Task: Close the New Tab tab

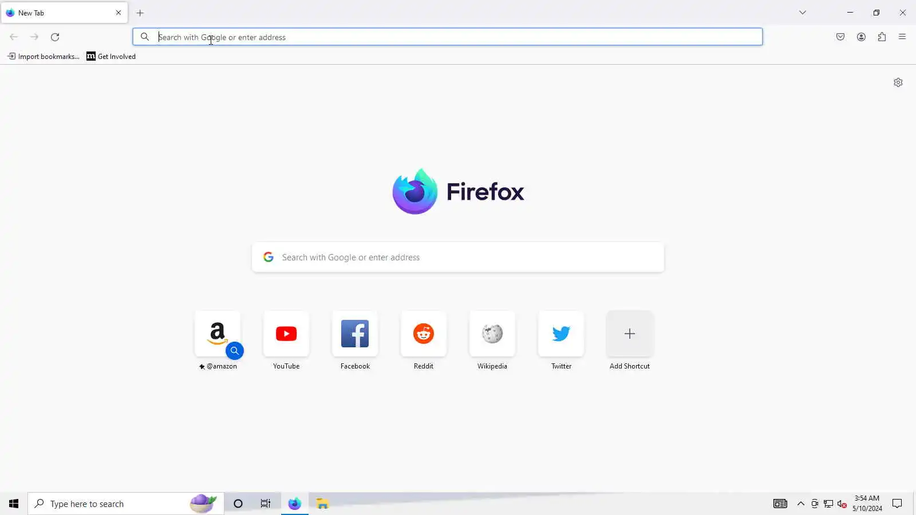Action: [119, 13]
